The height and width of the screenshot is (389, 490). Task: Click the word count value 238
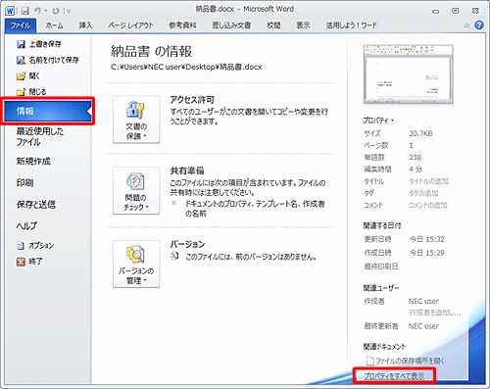point(416,158)
